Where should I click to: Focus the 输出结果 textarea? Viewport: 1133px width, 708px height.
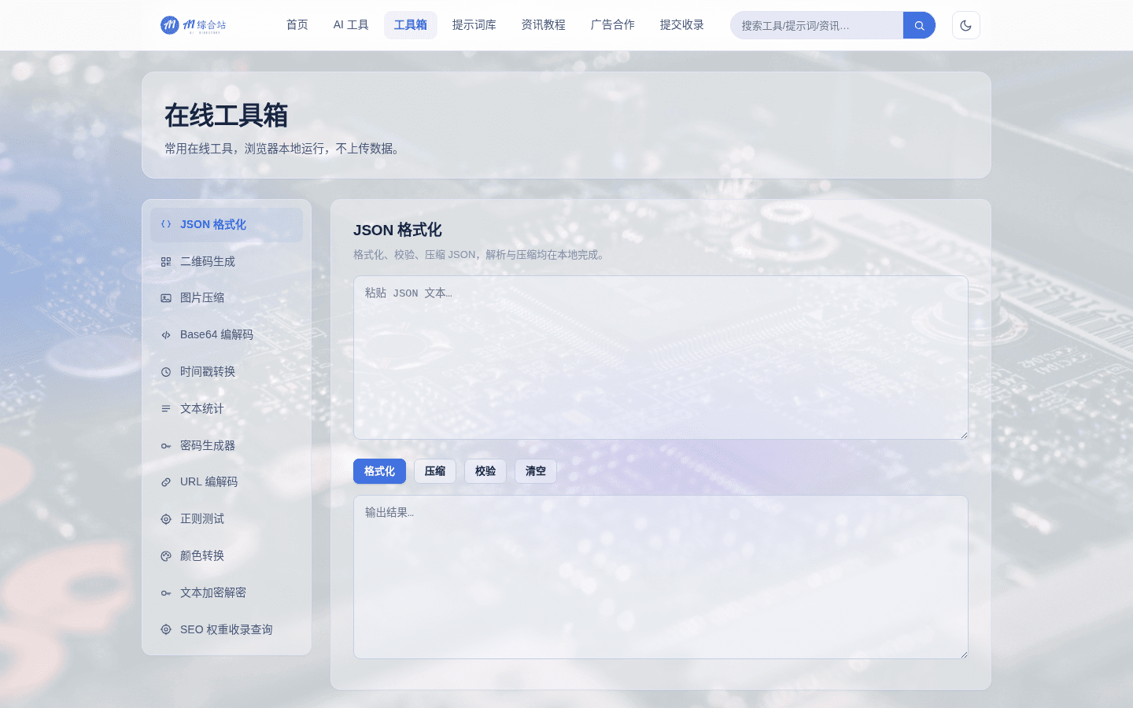661,577
